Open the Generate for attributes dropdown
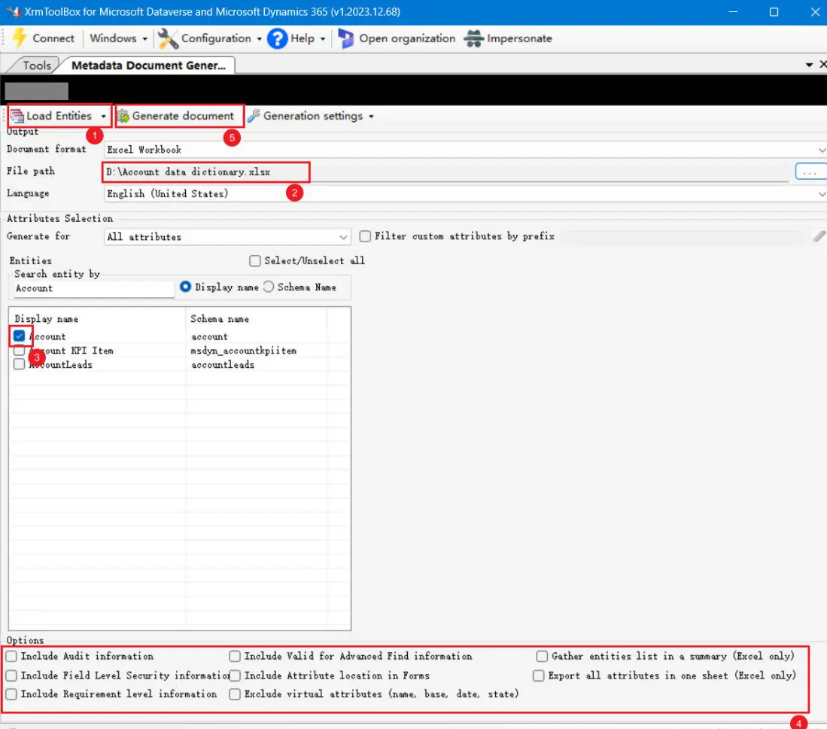The height and width of the screenshot is (729, 827). (x=343, y=236)
